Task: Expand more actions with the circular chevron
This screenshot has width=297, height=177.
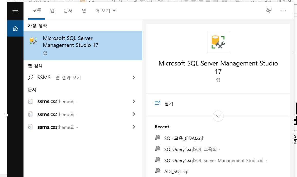Action: pos(218,116)
